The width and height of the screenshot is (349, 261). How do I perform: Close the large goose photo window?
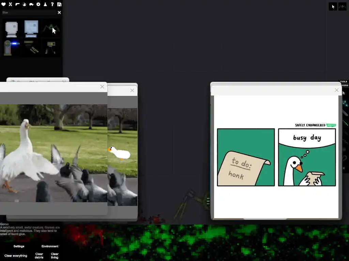coord(102,87)
